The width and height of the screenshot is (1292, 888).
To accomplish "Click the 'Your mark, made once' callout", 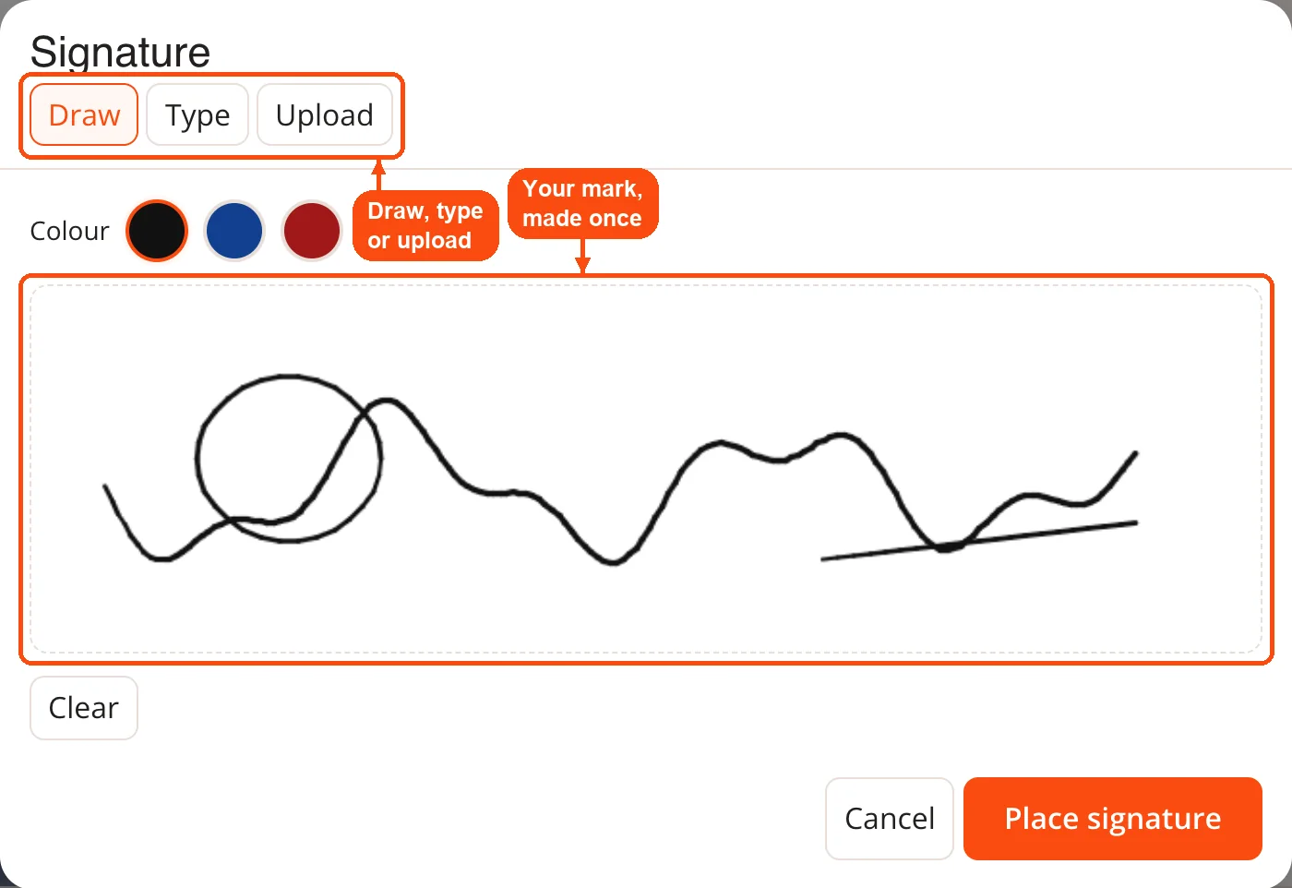I will [x=582, y=203].
